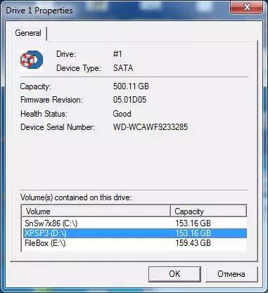Click the Volume column header
The height and width of the screenshot is (293, 268).
click(96, 211)
